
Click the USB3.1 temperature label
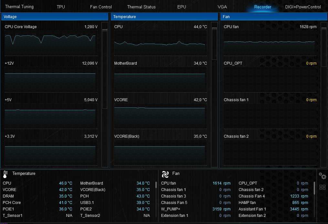(x=87, y=203)
